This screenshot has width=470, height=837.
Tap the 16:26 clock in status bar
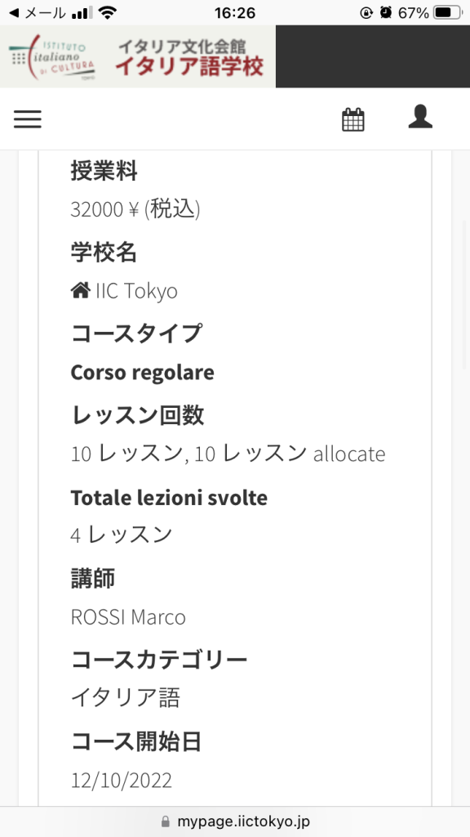[235, 13]
